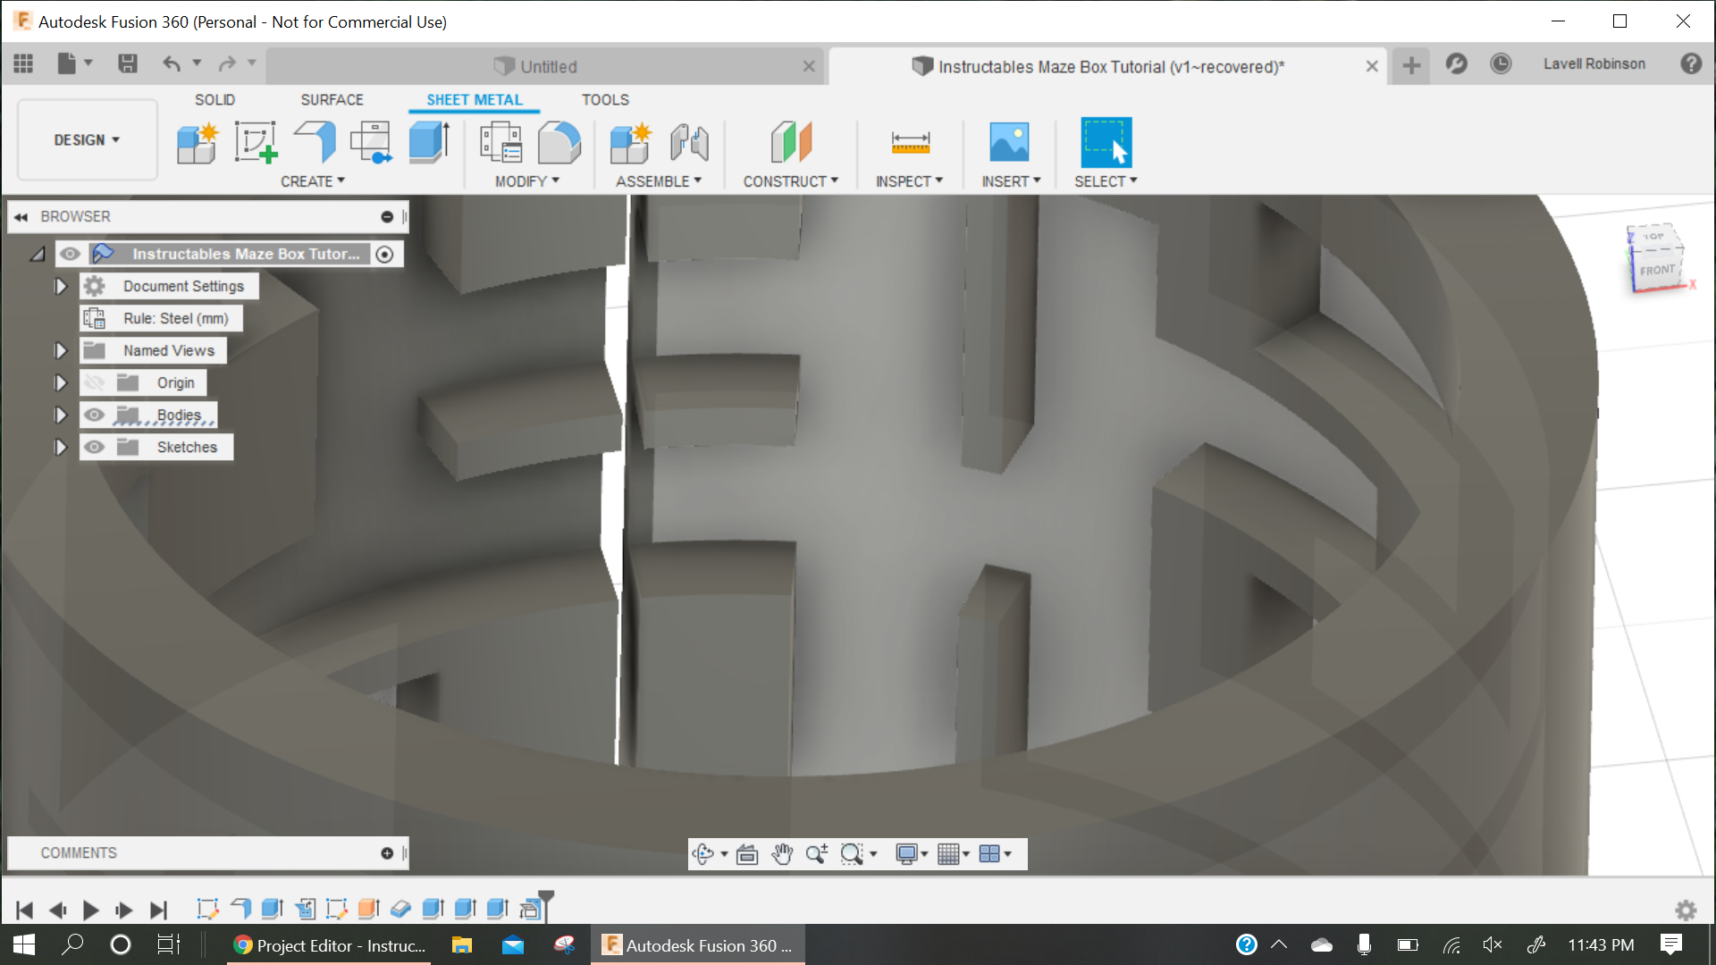
Task: Select the Measure tool icon
Action: click(x=911, y=143)
